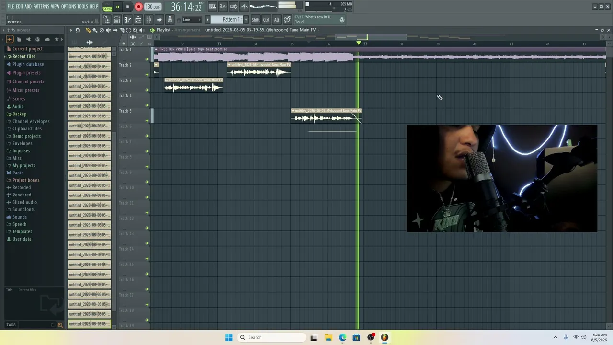
Task: Click the Ctrl key button
Action: pos(266,20)
